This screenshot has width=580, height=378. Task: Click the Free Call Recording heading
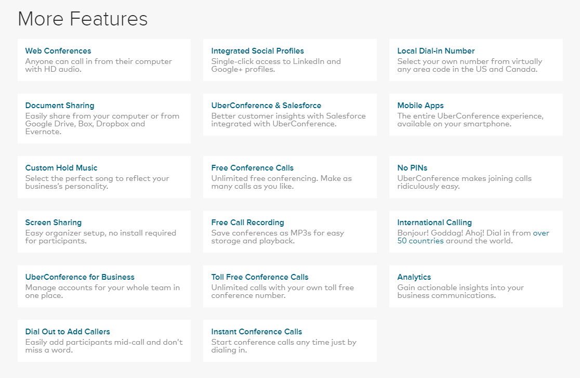click(x=247, y=223)
